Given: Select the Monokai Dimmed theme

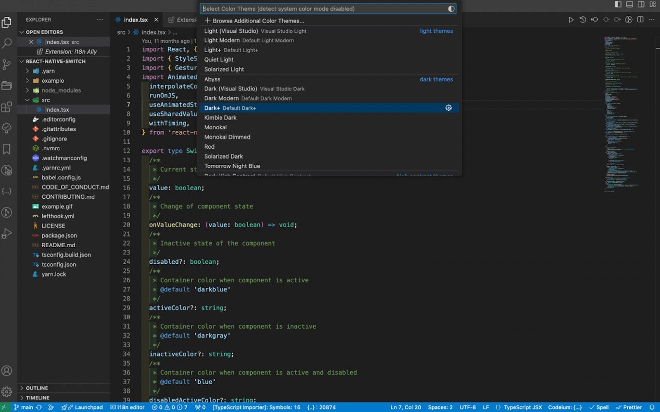Looking at the screenshot, I should pos(329,137).
